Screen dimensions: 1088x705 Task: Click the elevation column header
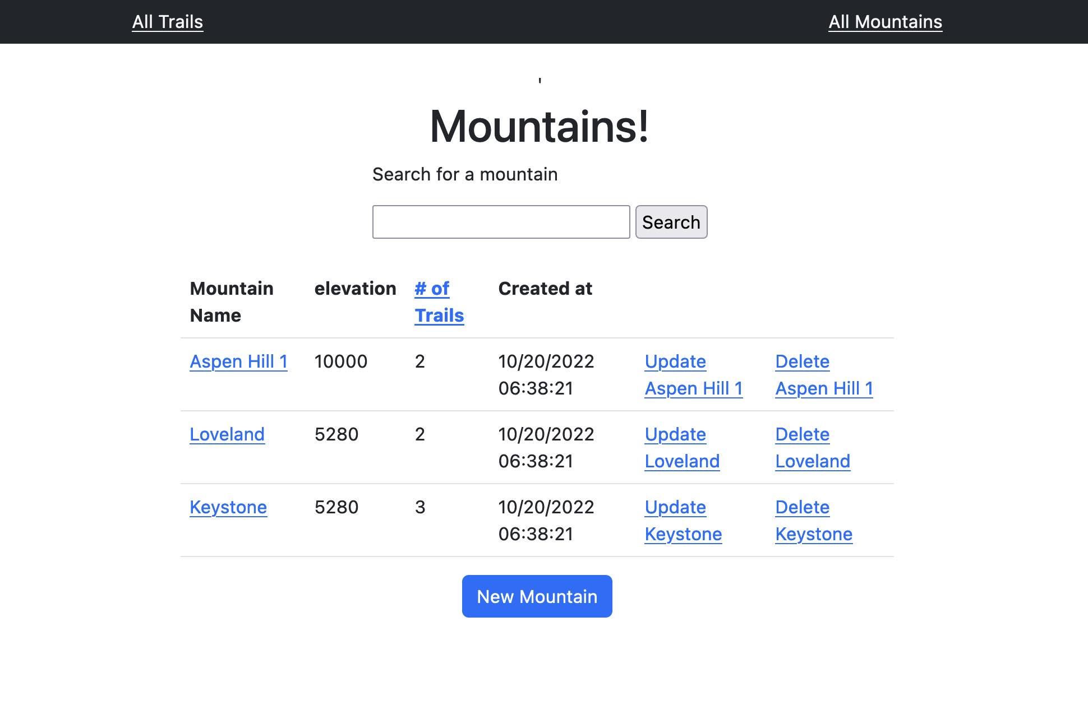pyautogui.click(x=355, y=289)
